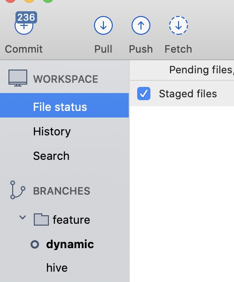The image size is (234, 282).
Task: Select the hive branch
Action: [57, 267]
